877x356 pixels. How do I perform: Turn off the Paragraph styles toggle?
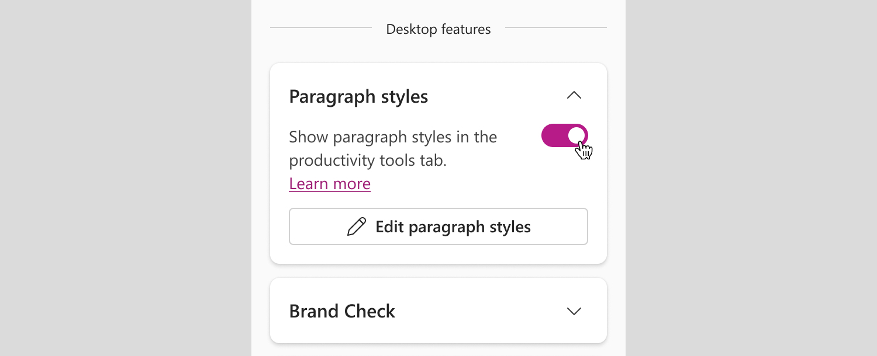565,135
